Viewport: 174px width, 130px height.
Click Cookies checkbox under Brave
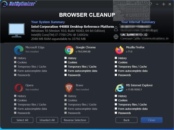pos(66,100)
